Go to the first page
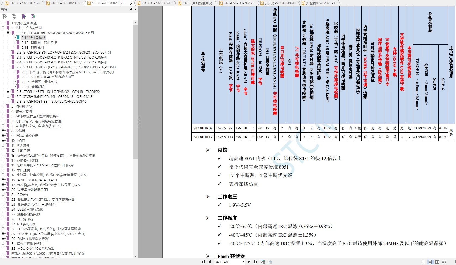The width and height of the screenshot is (456, 265). [x=203, y=262]
